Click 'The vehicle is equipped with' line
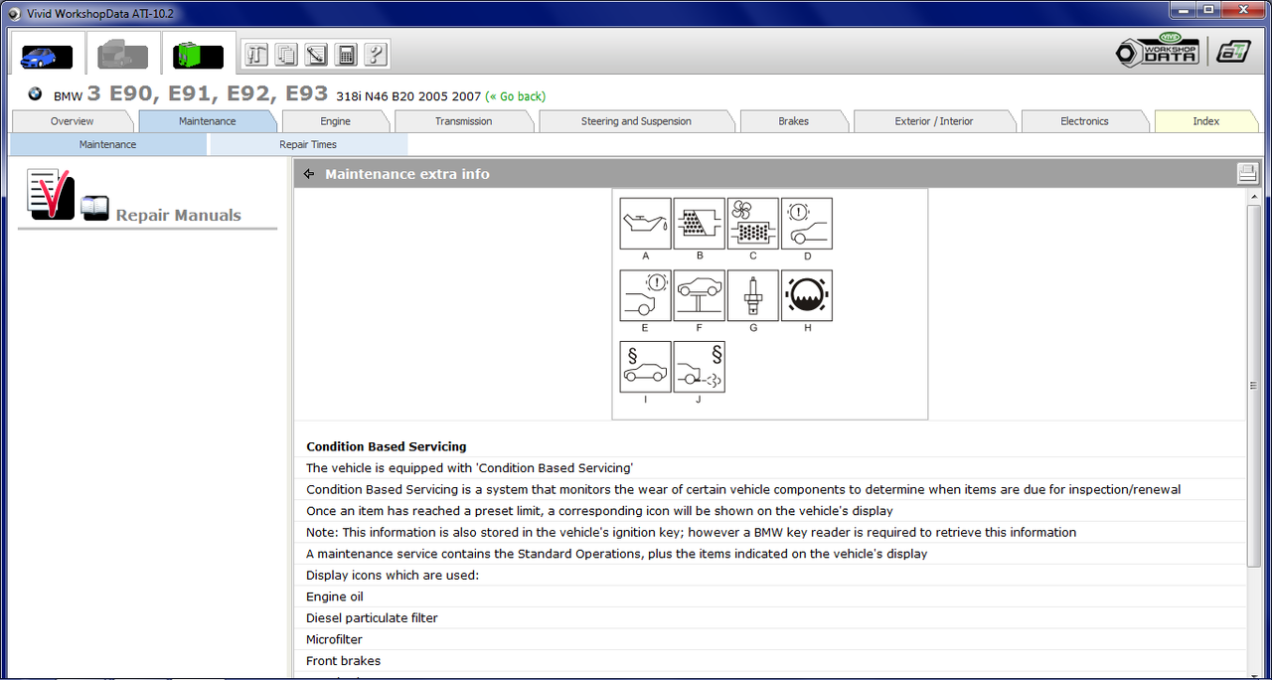Image resolution: width=1272 pixels, height=680 pixels. click(469, 468)
